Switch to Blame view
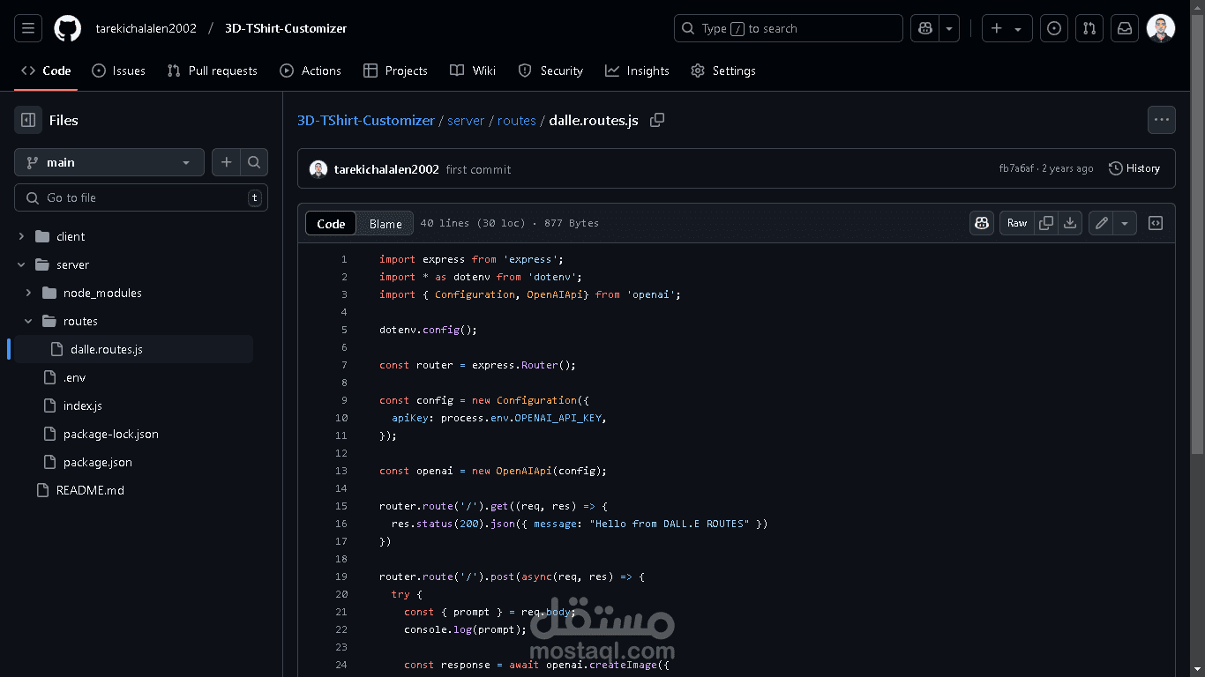 point(385,224)
